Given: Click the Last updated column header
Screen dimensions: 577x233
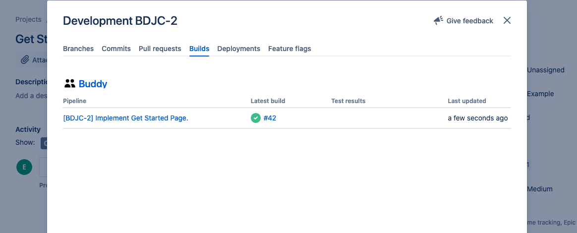Looking at the screenshot, I should pyautogui.click(x=466, y=101).
